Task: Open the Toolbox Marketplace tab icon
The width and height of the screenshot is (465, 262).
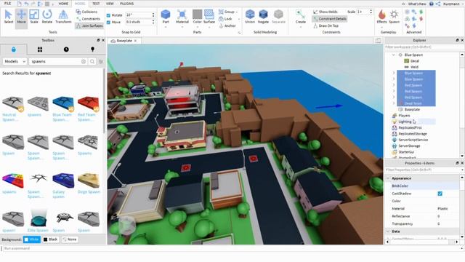Action: [14, 49]
